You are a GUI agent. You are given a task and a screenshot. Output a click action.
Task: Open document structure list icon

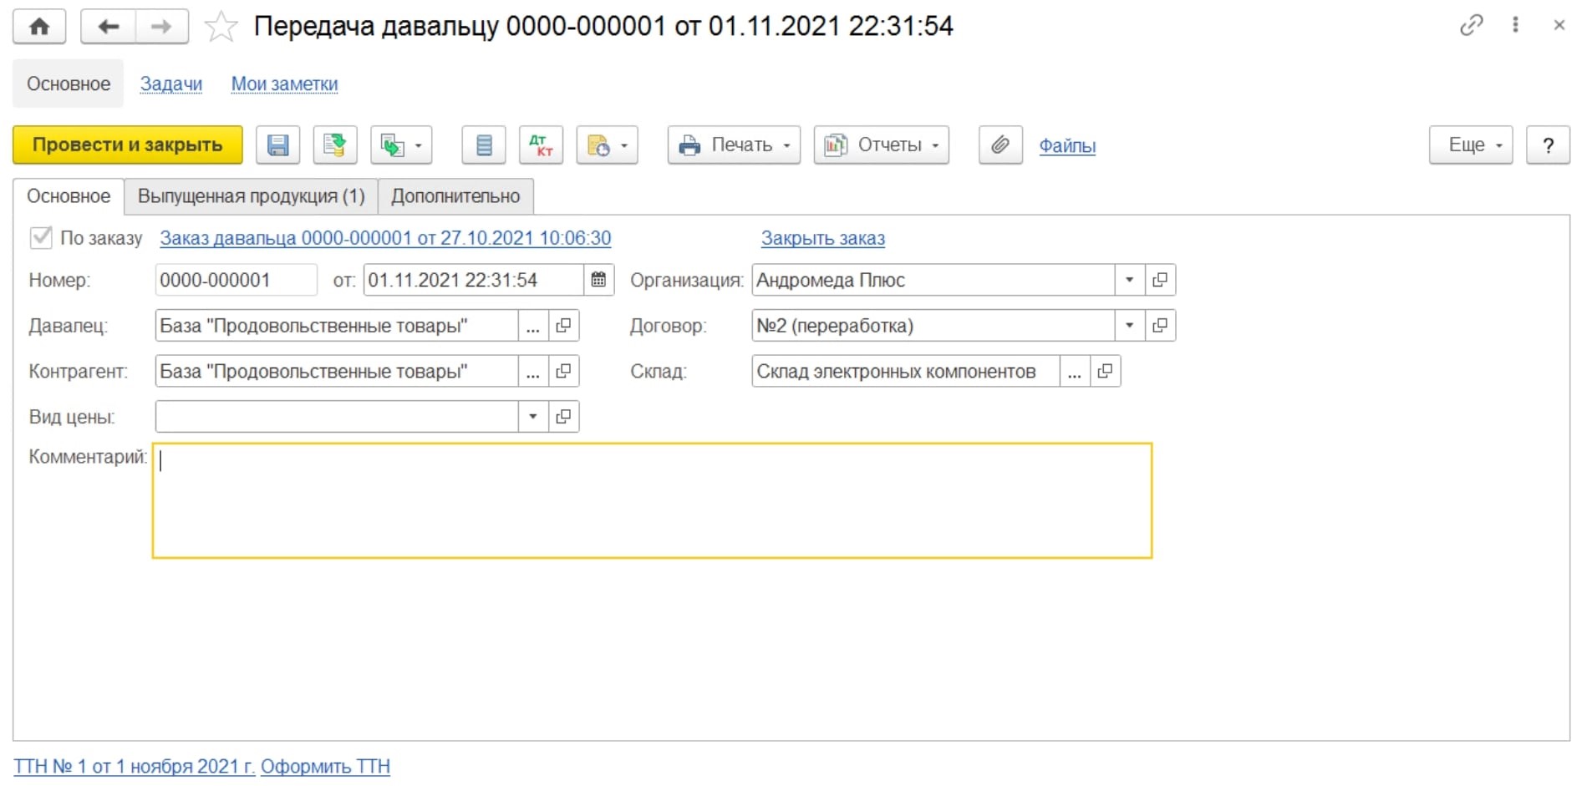click(484, 145)
